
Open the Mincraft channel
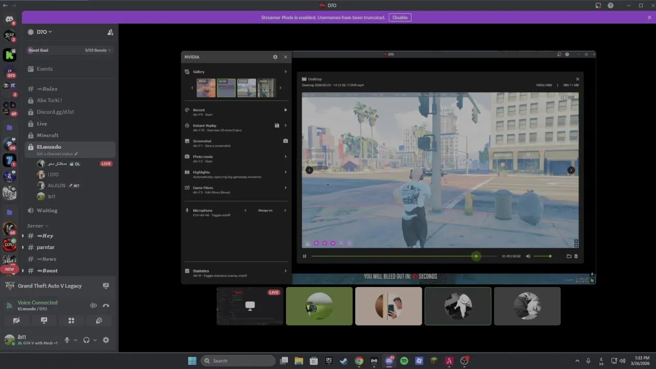[x=70, y=135]
